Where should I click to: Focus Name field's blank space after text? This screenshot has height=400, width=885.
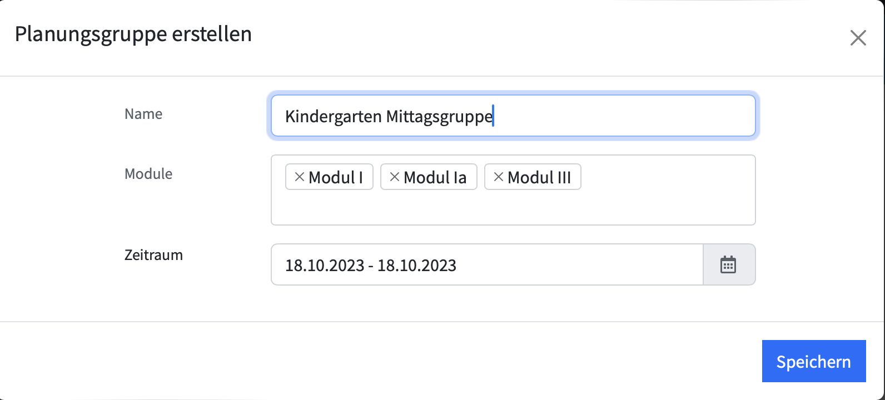pyautogui.click(x=623, y=116)
